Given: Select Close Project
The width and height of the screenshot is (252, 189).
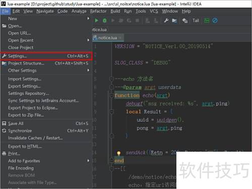Looking at the screenshot, I should click(46, 47).
